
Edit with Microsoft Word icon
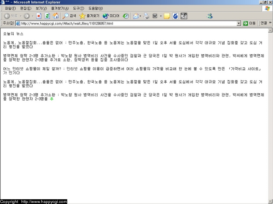point(155,16)
